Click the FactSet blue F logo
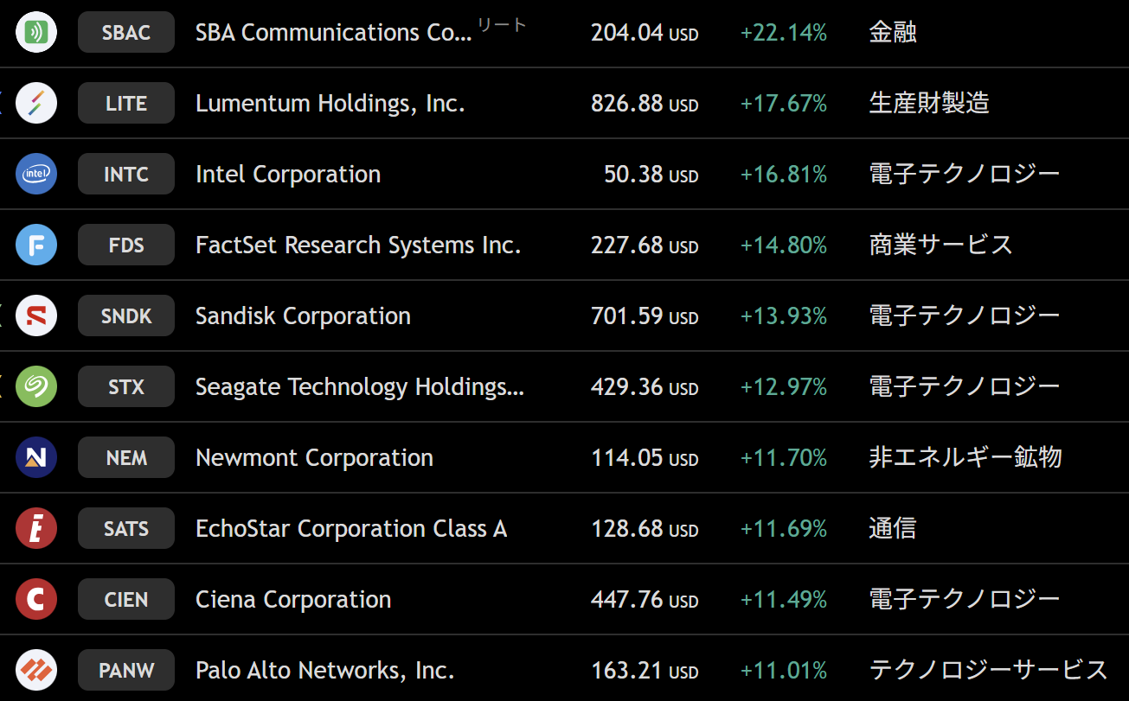 36,245
